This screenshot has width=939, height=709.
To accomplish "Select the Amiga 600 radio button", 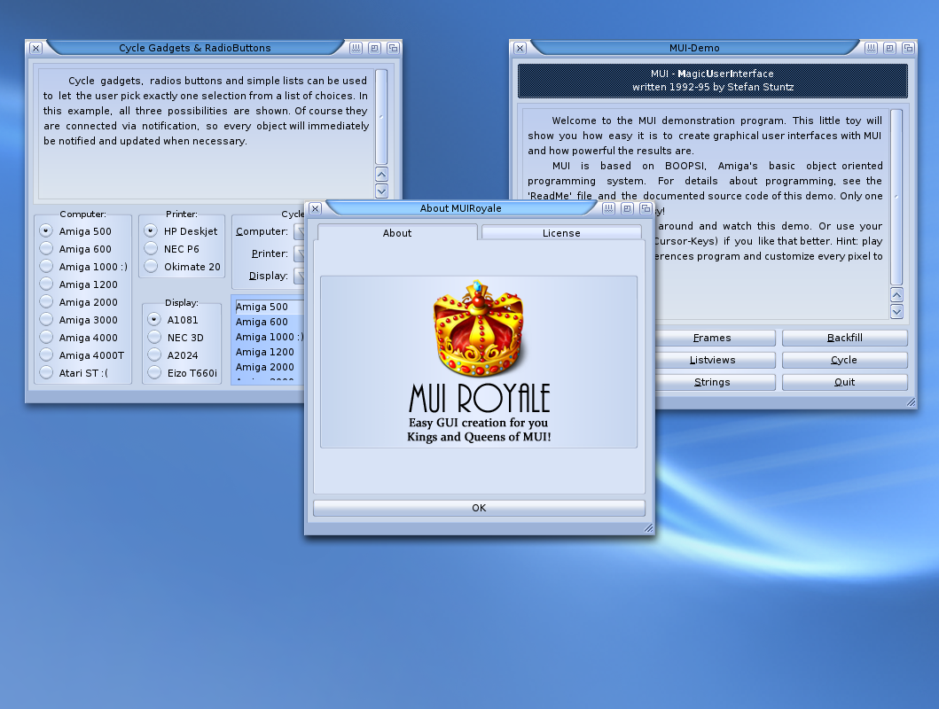I will 46,249.
